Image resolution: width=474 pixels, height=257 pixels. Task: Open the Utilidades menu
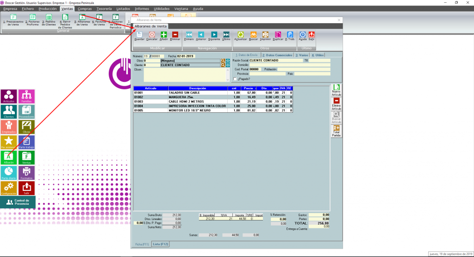click(162, 9)
